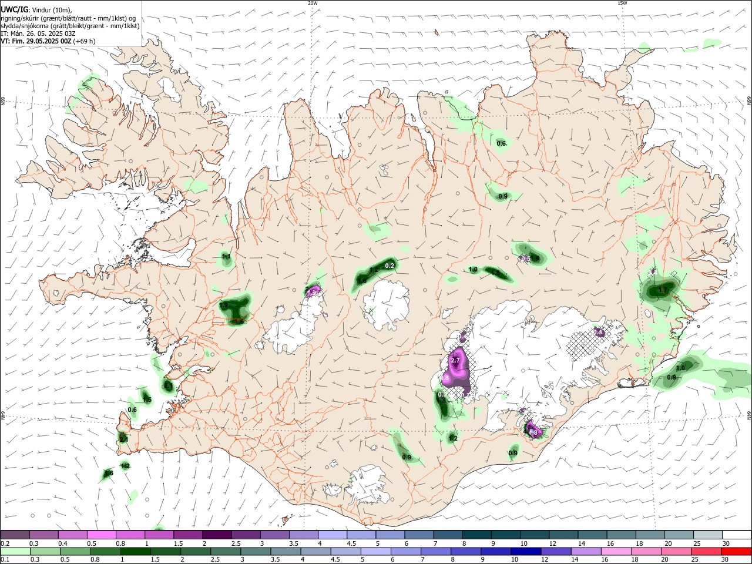
Task: Click the grey-green 2.5 swatch in rain scale
Action: pos(226,551)
